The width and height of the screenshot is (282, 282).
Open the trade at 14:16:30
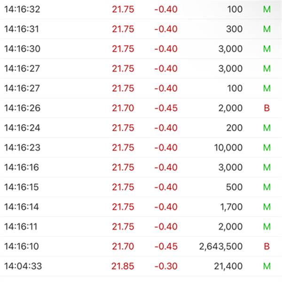click(141, 49)
